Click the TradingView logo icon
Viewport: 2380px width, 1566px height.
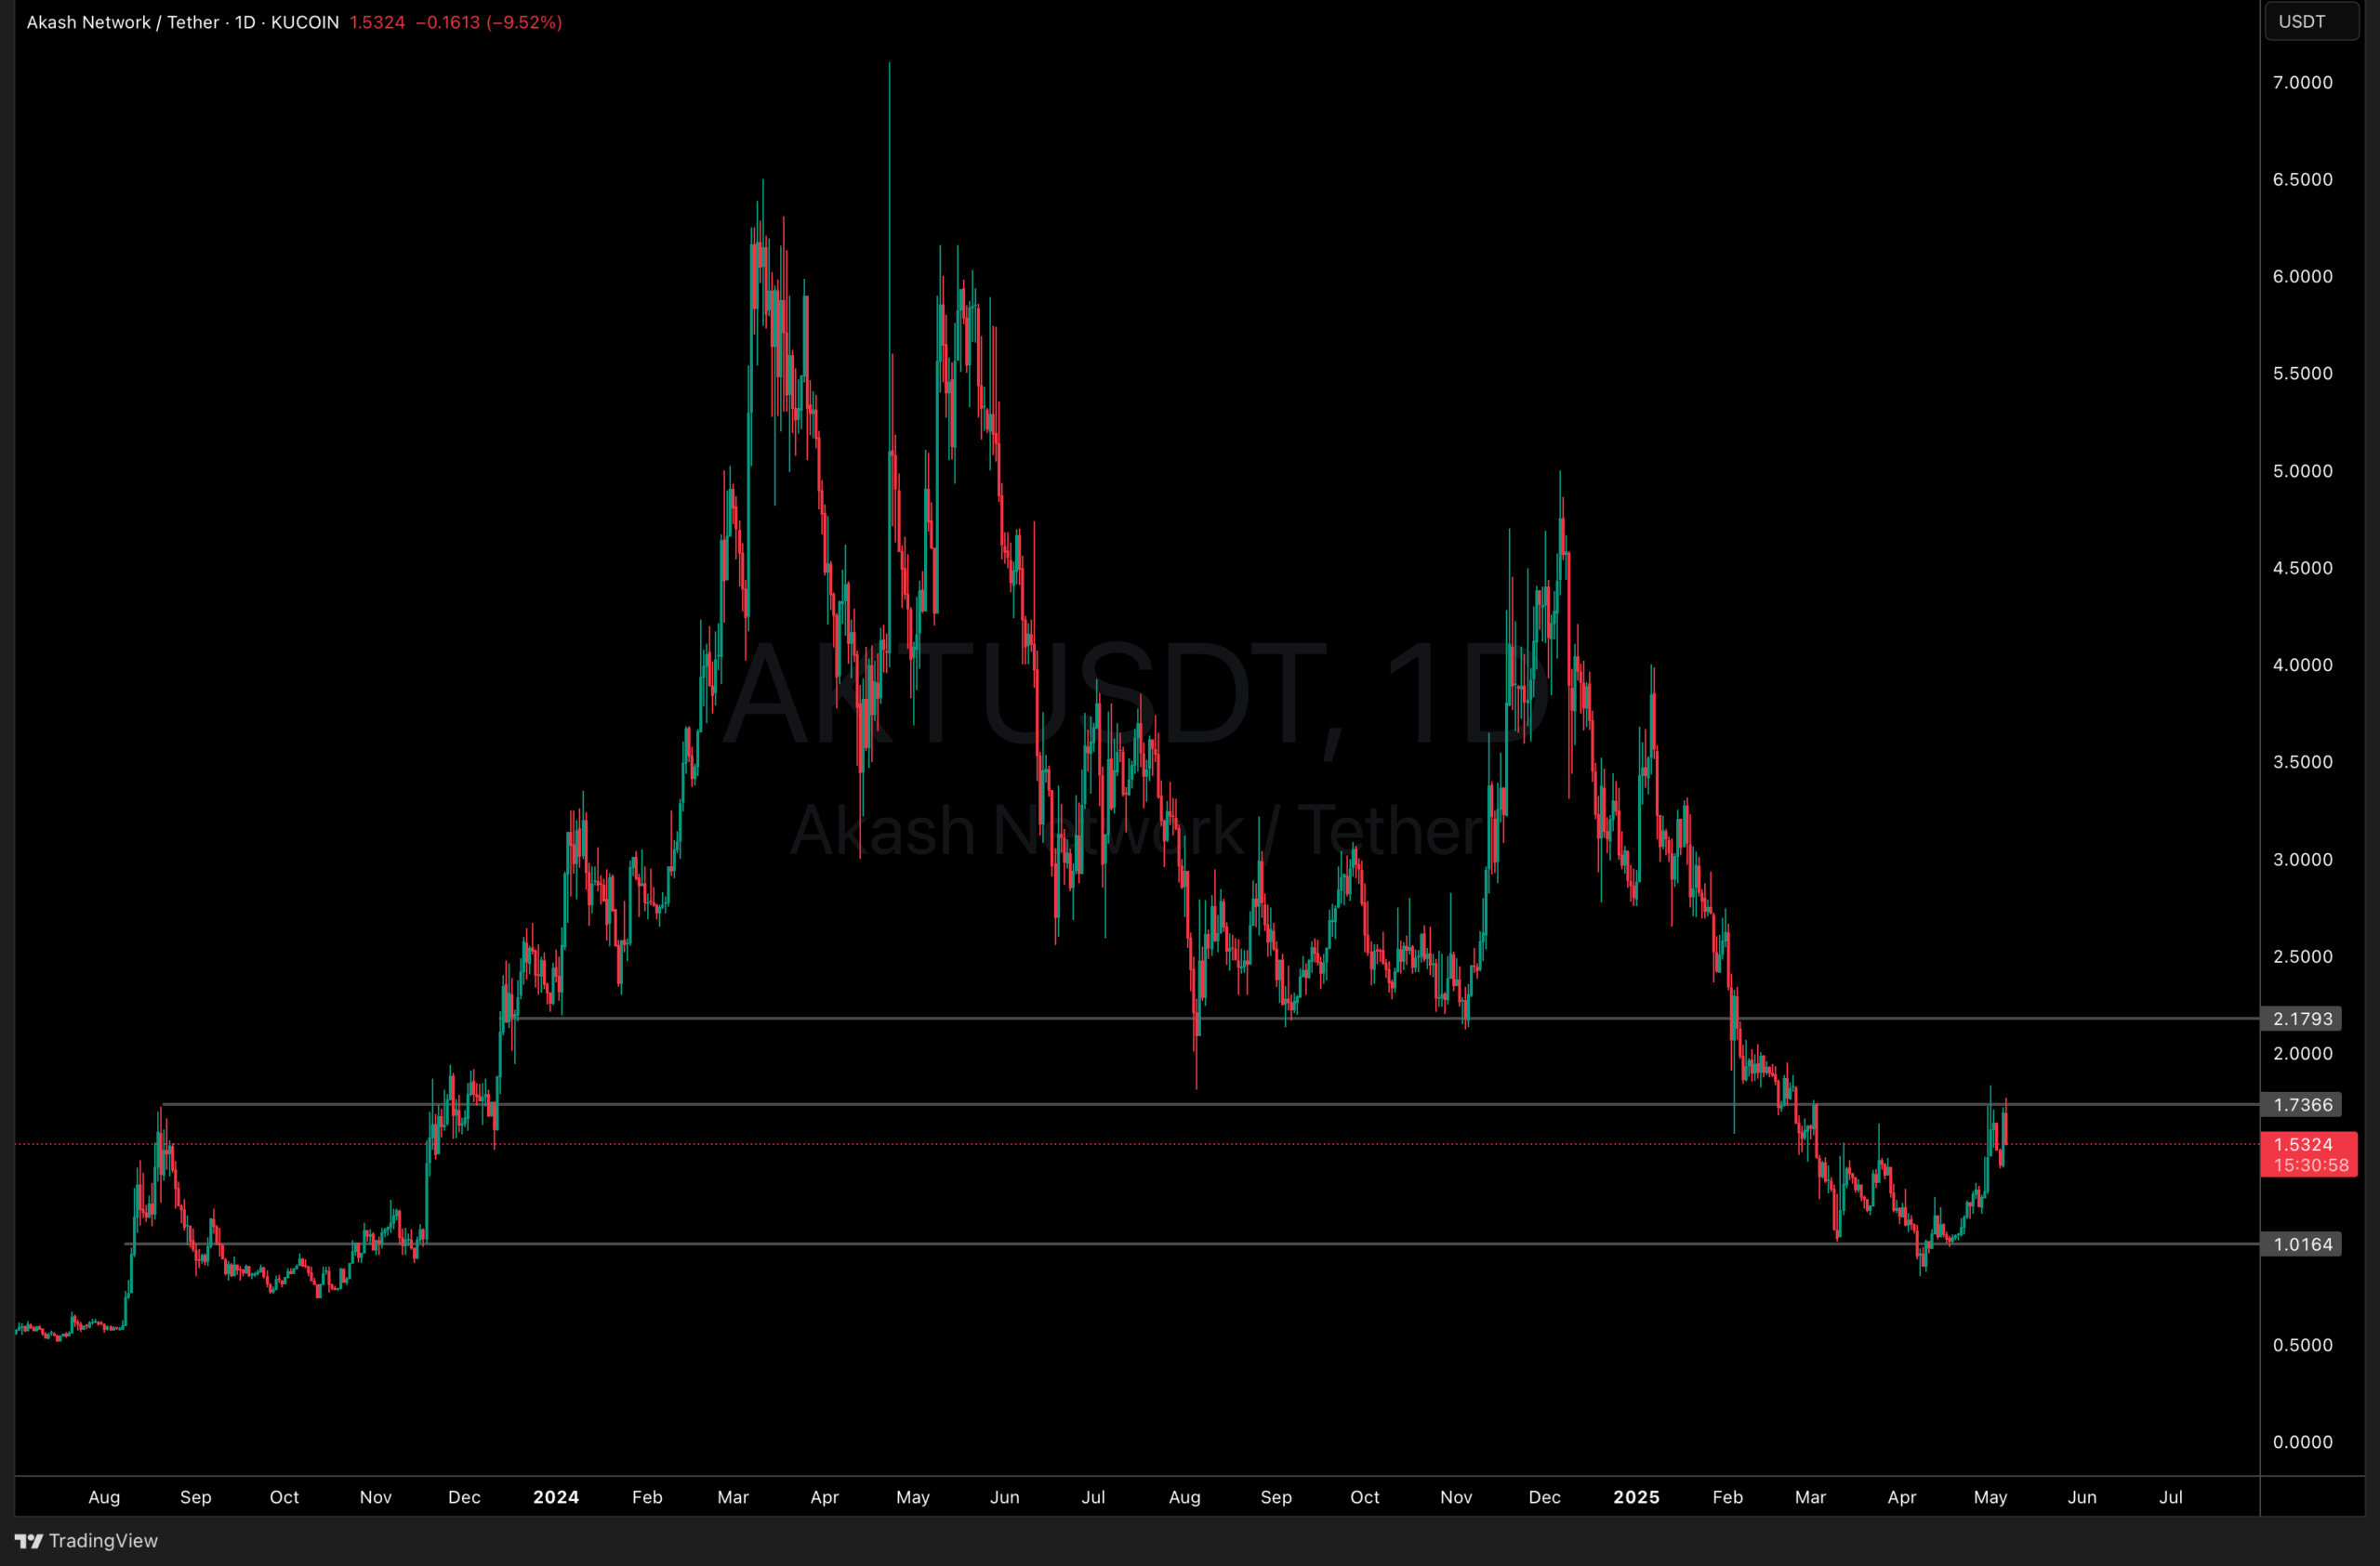[x=28, y=1540]
